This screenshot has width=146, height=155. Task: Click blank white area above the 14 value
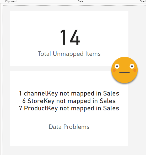coord(69,19)
